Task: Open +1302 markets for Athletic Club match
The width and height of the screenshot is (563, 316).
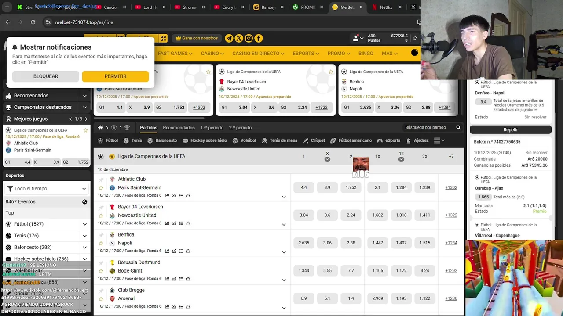Action: point(451,187)
